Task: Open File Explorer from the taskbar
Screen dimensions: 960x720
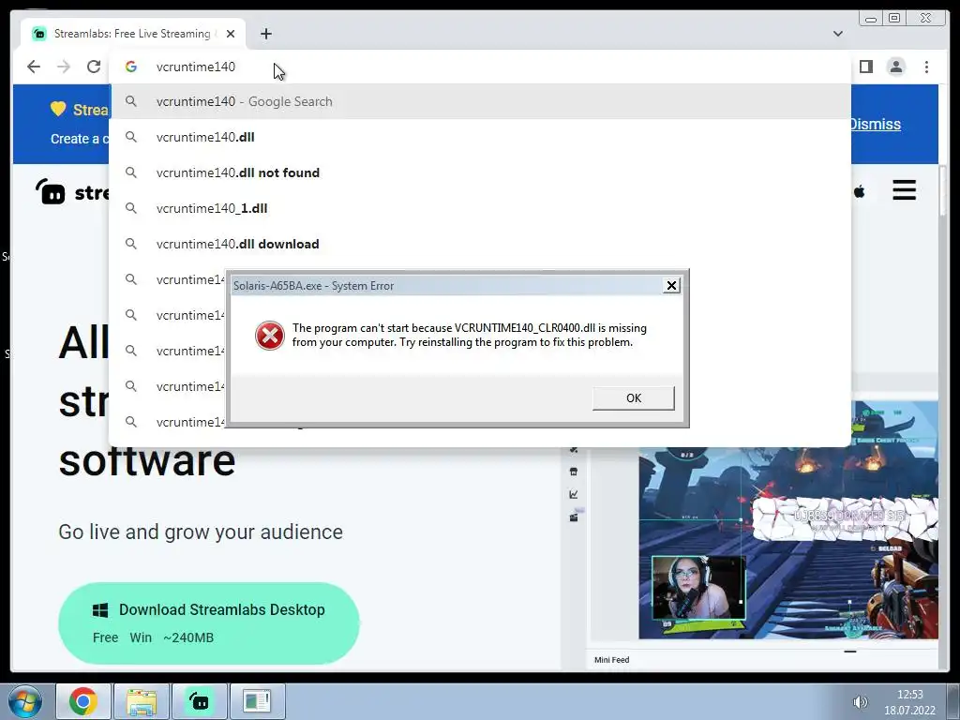Action: (x=142, y=701)
